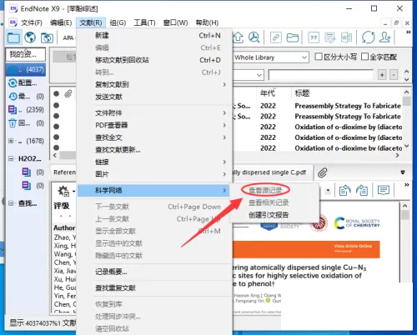
Task: Click the settings gear in reference panel
Action: (x=63, y=191)
